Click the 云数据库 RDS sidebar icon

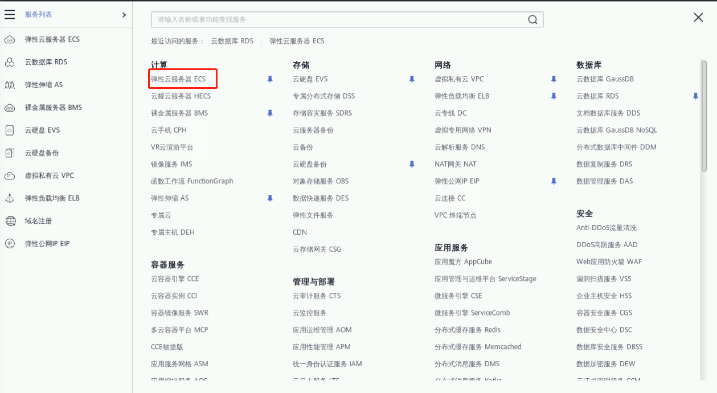tap(10, 62)
